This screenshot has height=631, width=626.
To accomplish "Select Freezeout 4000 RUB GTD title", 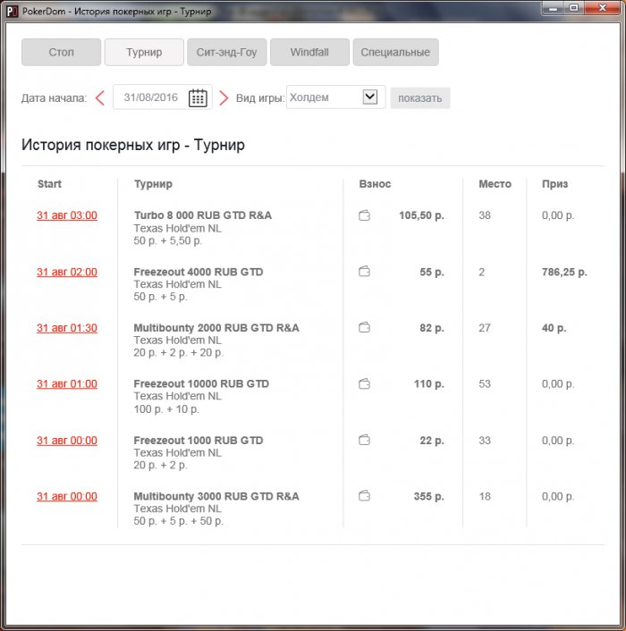I will click(198, 272).
